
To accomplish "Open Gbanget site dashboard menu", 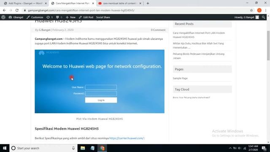I will 16,17.
